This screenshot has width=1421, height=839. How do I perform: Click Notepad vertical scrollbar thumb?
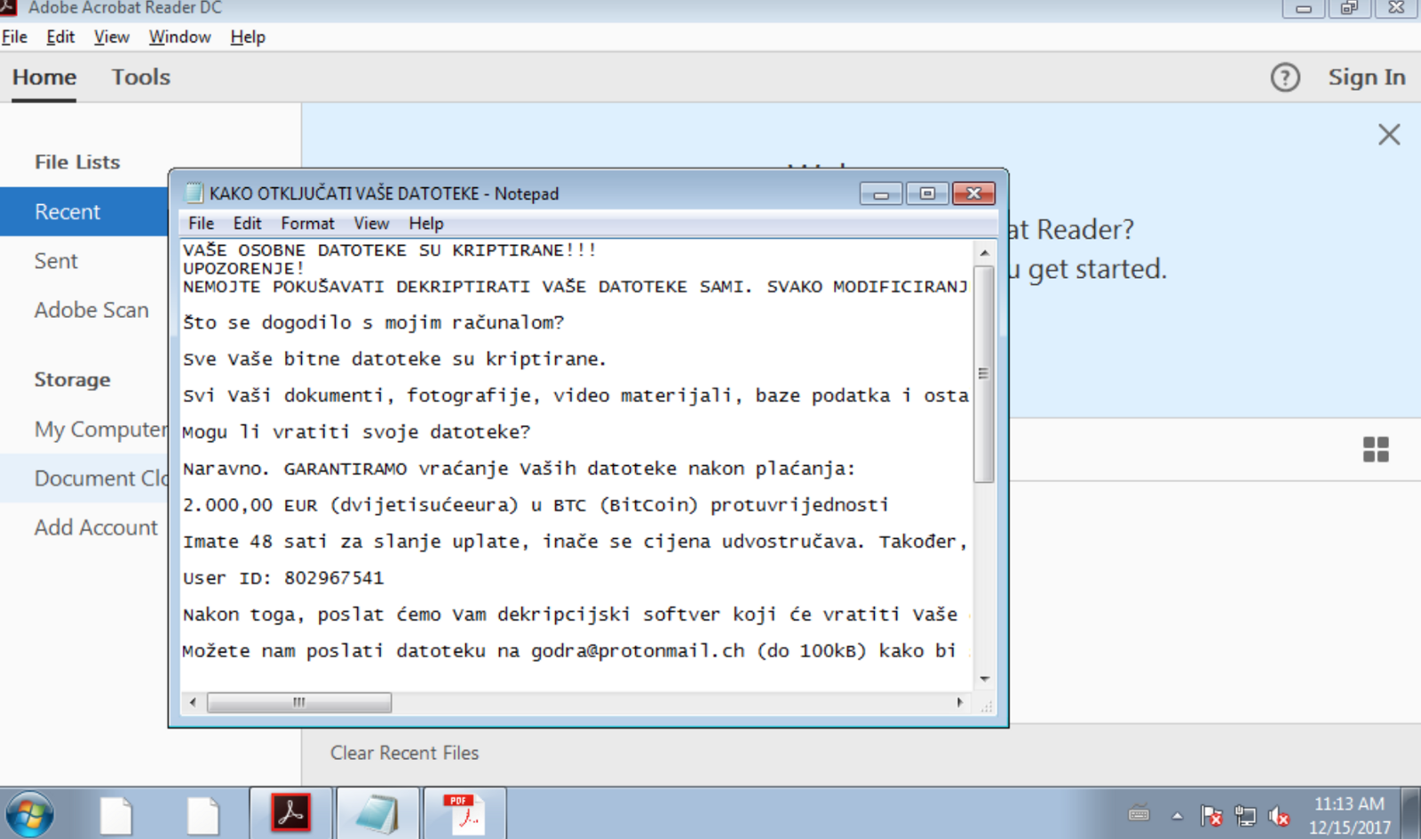click(983, 373)
